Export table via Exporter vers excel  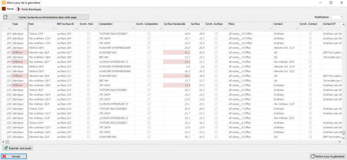(18, 148)
